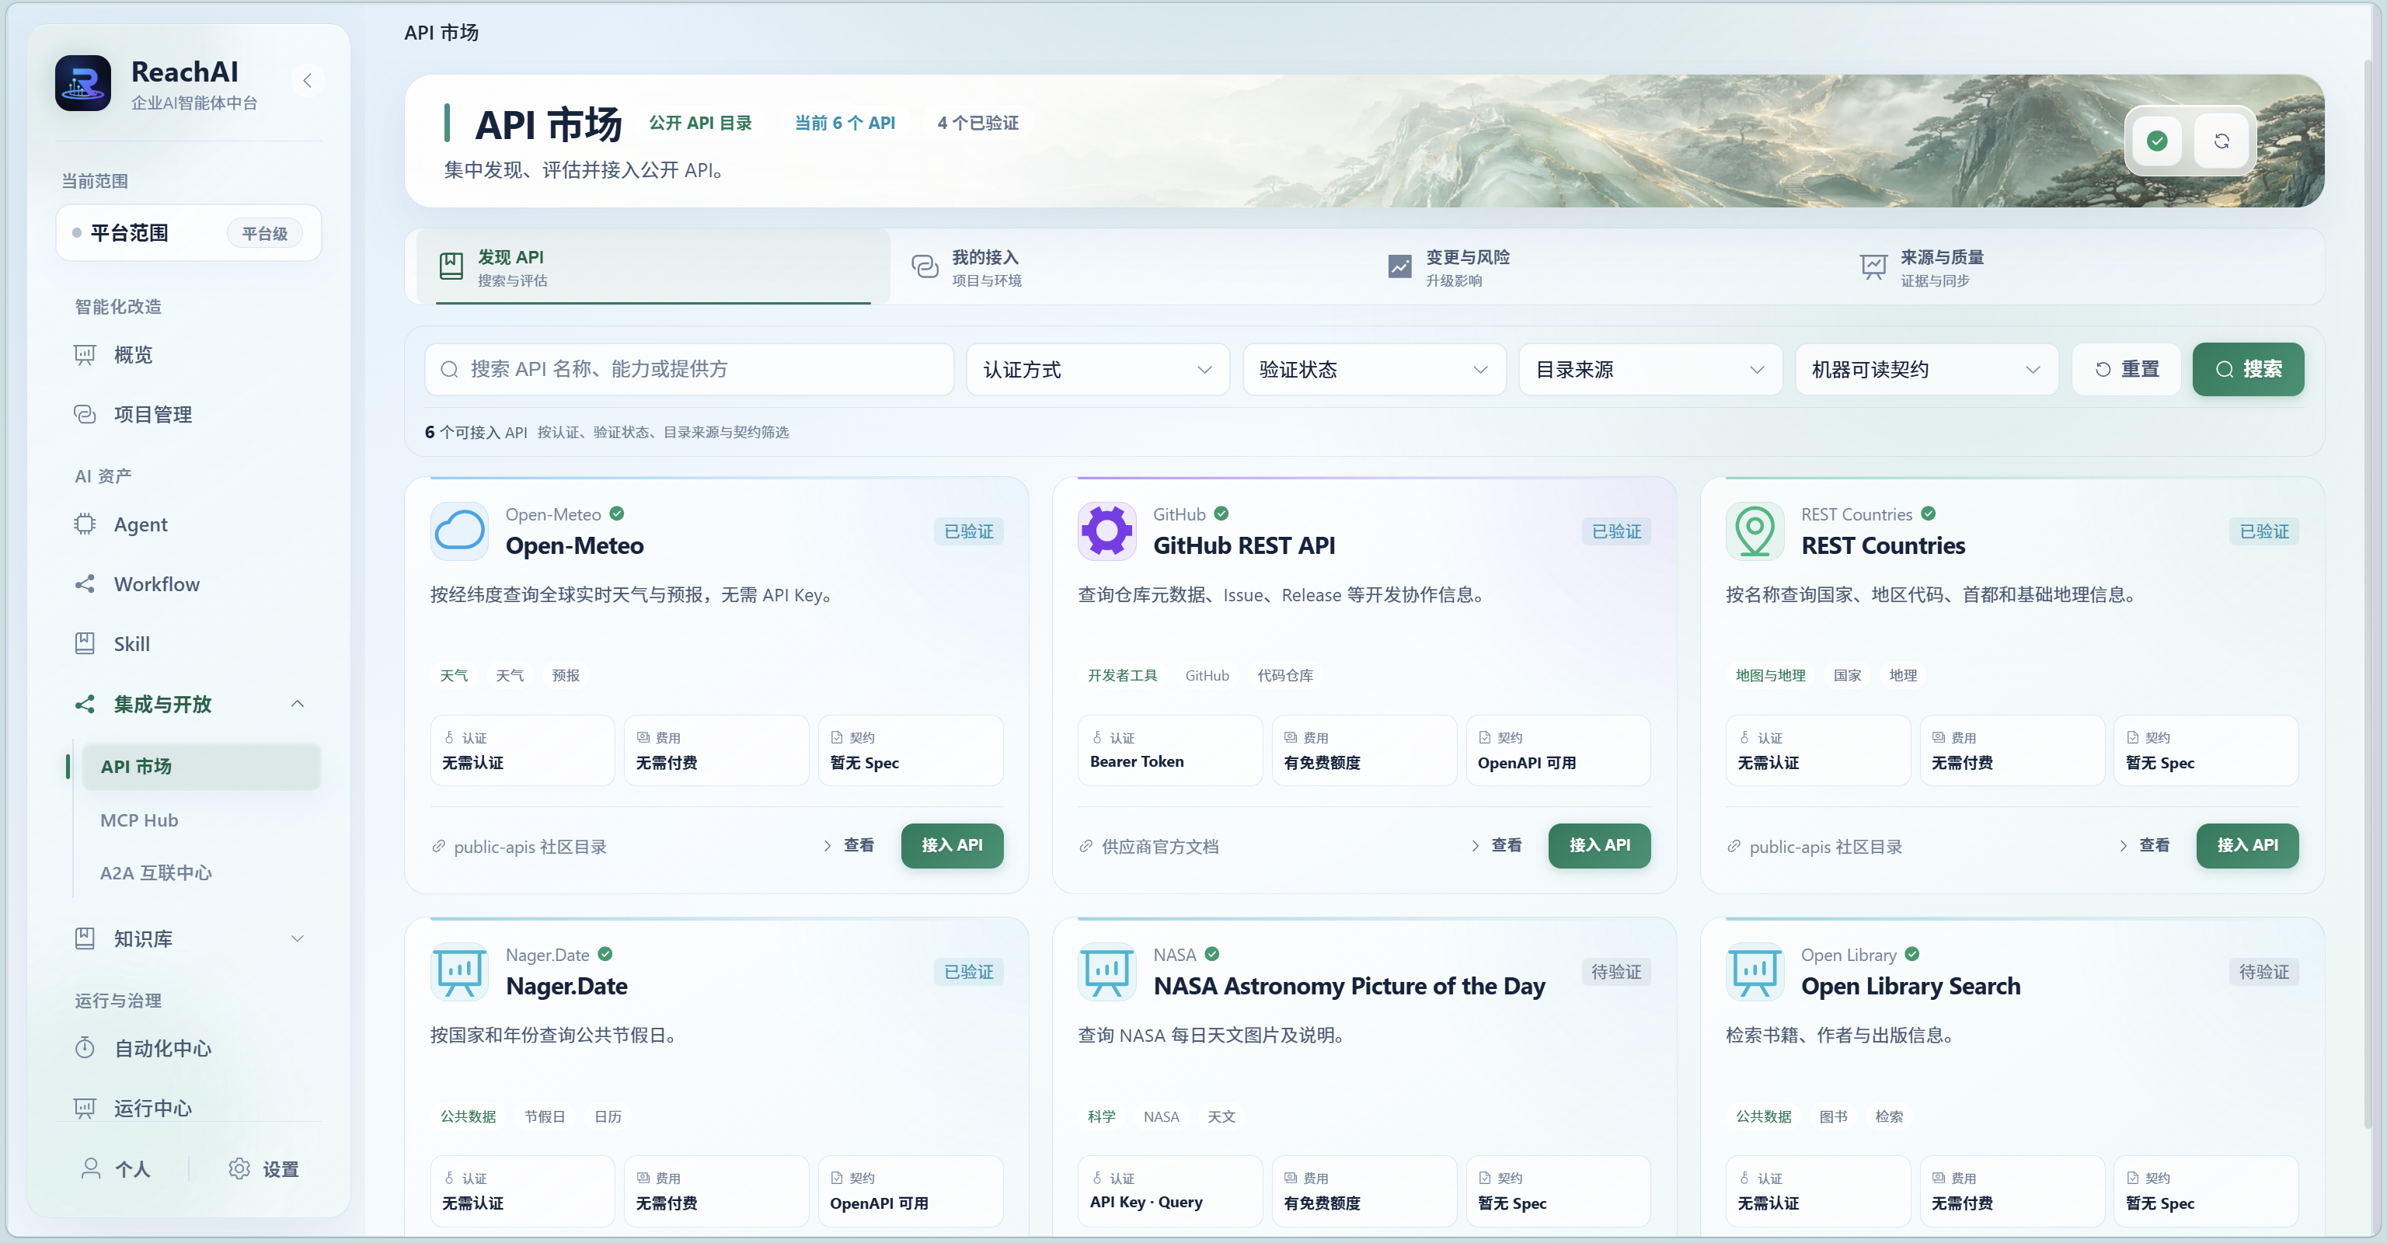Open the 目录来源 dropdown
The width and height of the screenshot is (2387, 1243).
[x=1650, y=370]
